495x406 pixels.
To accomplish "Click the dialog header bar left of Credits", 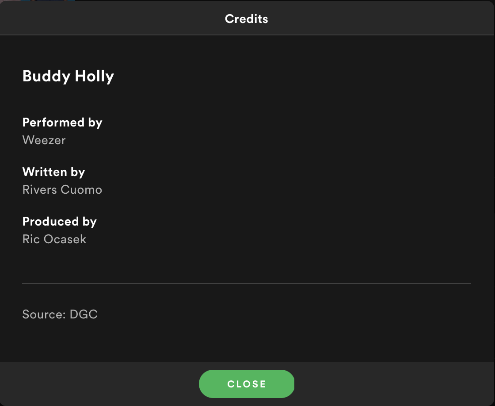I will coord(110,18).
